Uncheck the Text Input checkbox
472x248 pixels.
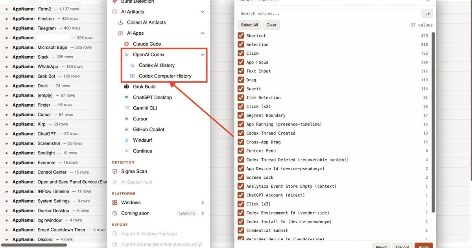click(x=241, y=71)
